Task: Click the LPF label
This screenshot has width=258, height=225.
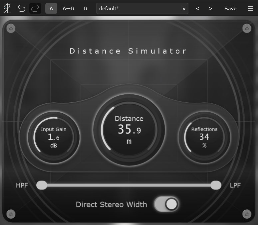Action: click(235, 185)
